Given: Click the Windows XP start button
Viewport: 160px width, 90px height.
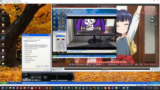Looking at the screenshot, I should pos(4,83).
